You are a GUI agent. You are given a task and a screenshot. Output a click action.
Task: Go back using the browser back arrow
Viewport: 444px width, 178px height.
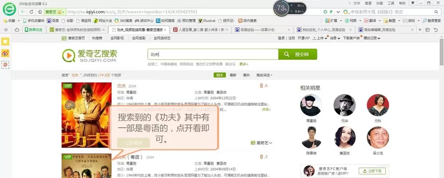click(23, 12)
